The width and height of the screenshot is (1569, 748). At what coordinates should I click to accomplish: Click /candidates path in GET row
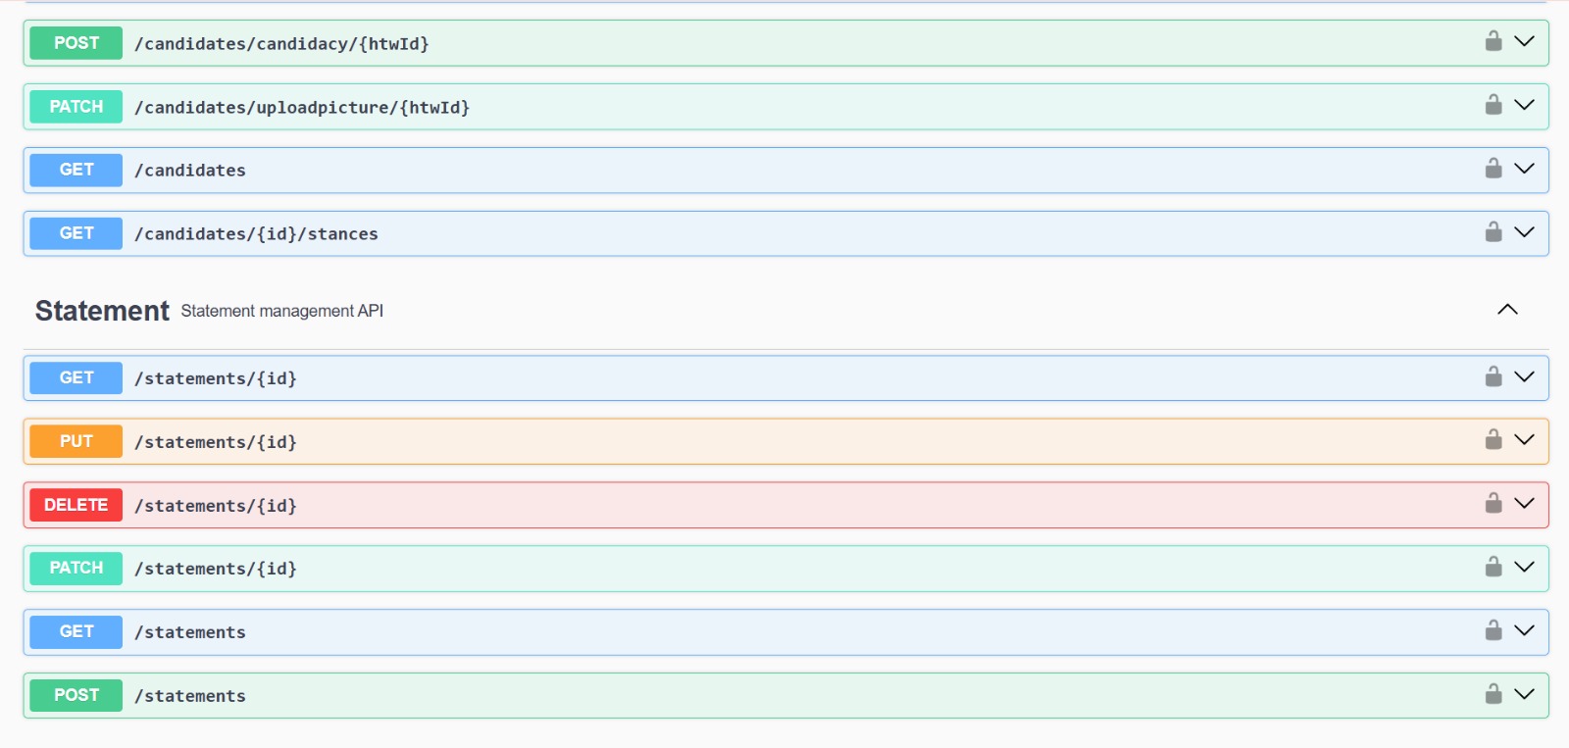(x=190, y=171)
